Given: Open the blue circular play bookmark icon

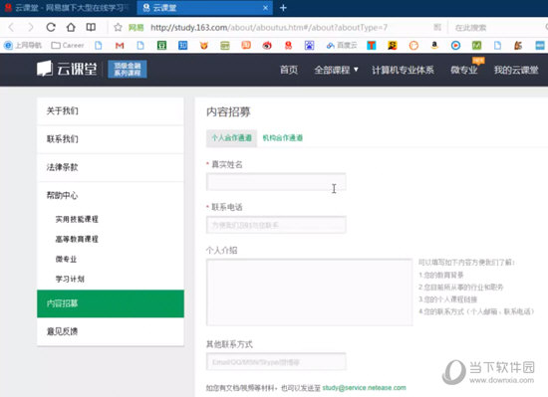Looking at the screenshot, I should tap(455, 46).
